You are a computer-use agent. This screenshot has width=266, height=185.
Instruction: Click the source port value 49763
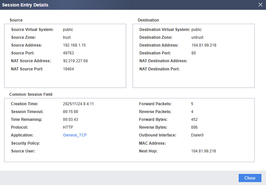68,53
